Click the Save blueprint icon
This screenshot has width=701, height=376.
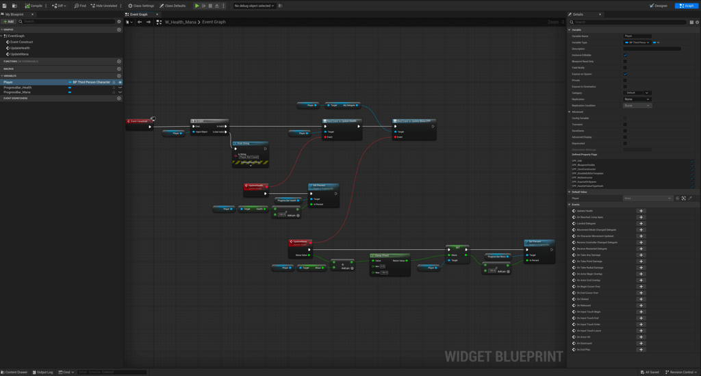pos(5,5)
